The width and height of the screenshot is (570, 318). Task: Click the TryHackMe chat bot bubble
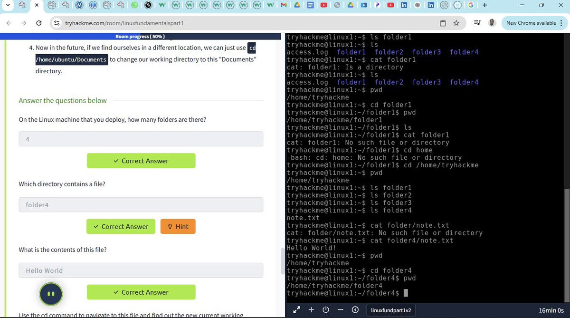coord(51,294)
